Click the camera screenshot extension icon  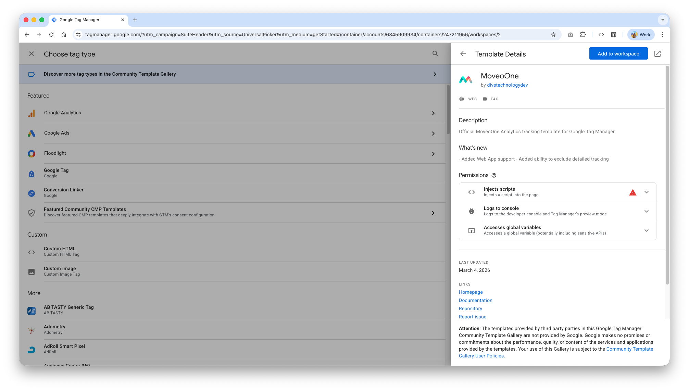(x=571, y=35)
